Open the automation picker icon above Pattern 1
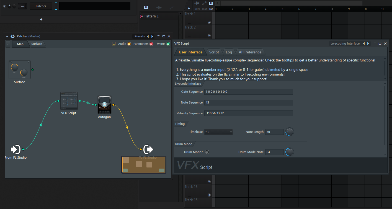 (x=172, y=7)
